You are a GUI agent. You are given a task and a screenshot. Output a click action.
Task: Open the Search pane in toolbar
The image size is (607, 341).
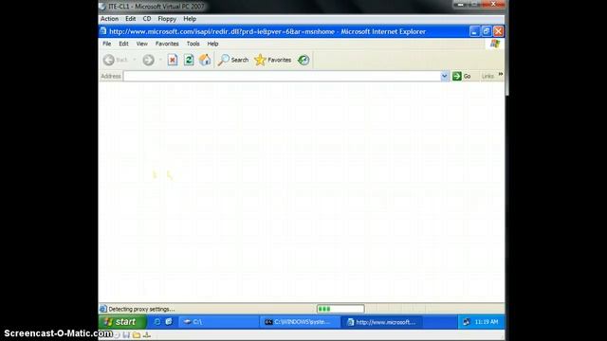point(233,60)
